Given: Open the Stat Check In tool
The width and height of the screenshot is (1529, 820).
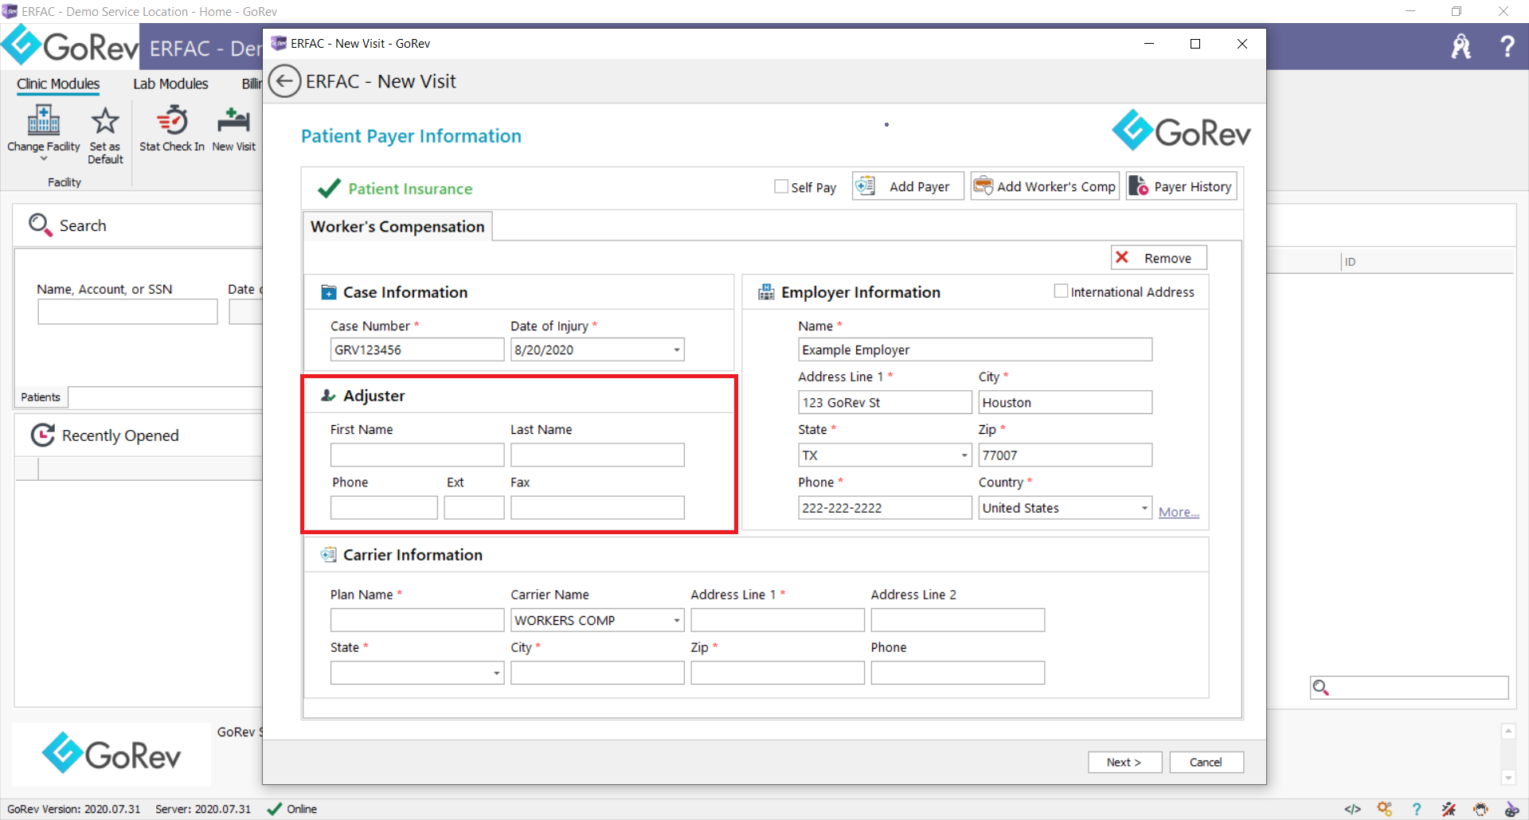Looking at the screenshot, I should click(172, 129).
